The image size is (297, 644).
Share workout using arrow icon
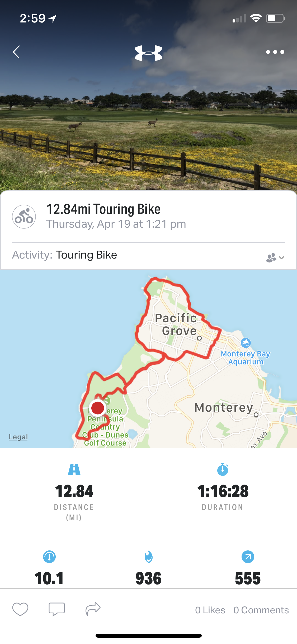point(93,609)
